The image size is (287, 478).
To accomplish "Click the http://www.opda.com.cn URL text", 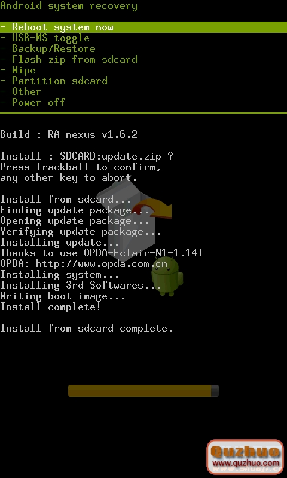I will (x=102, y=263).
